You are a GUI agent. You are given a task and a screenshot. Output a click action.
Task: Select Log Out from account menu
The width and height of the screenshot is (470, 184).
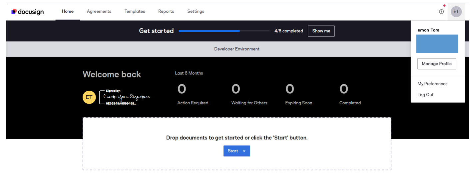click(x=425, y=95)
